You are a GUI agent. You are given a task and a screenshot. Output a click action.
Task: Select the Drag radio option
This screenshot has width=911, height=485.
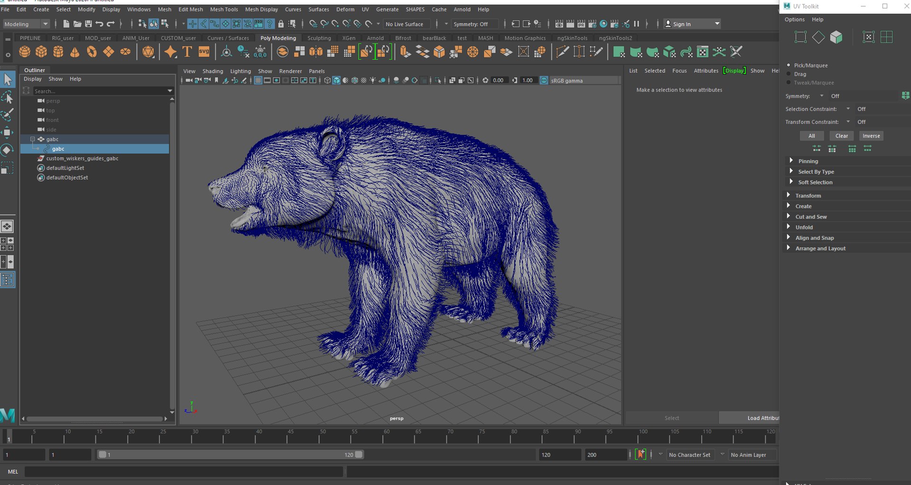point(789,74)
